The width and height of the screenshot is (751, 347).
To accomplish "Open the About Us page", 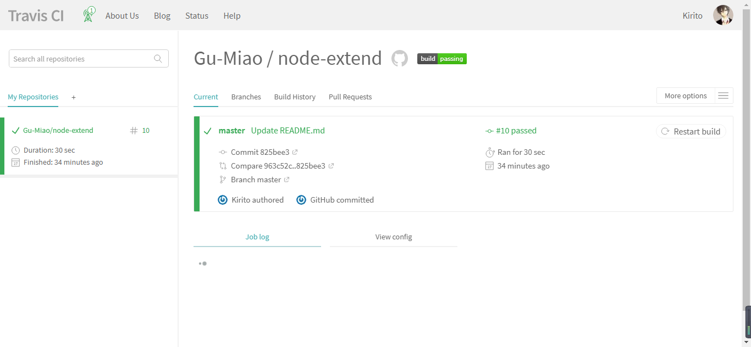I will tap(122, 15).
